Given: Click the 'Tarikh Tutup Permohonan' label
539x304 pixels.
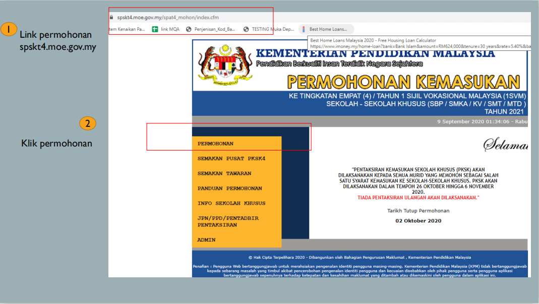Looking at the screenshot, I should point(418,211).
